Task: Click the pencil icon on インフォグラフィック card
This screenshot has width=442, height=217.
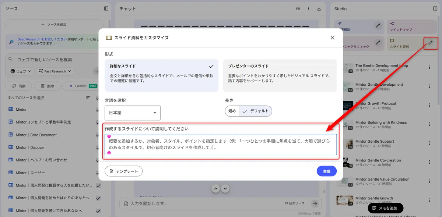Action: tap(378, 43)
